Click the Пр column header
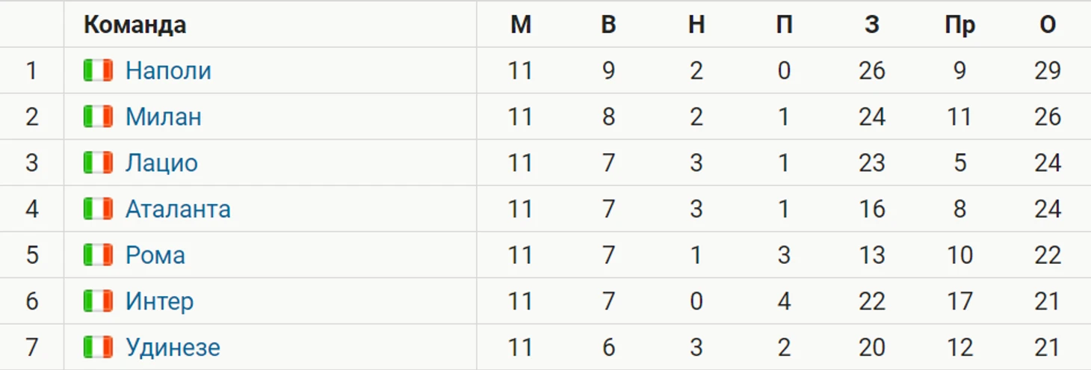The width and height of the screenshot is (1091, 370). 959,25
